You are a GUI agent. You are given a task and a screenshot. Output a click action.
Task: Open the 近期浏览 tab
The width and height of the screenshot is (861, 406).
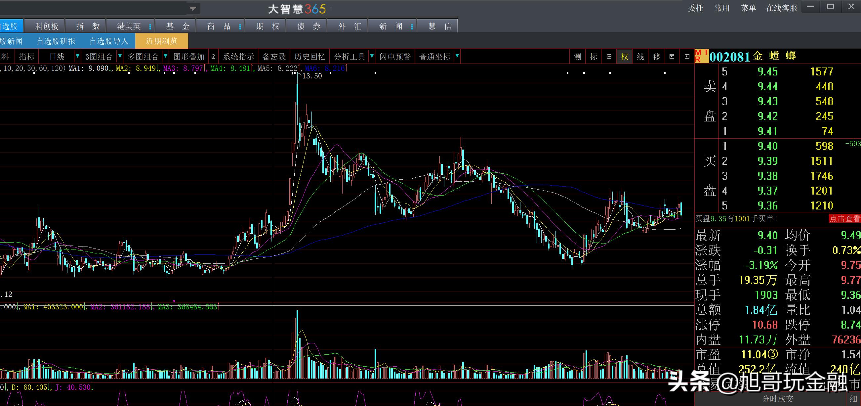pyautogui.click(x=161, y=41)
